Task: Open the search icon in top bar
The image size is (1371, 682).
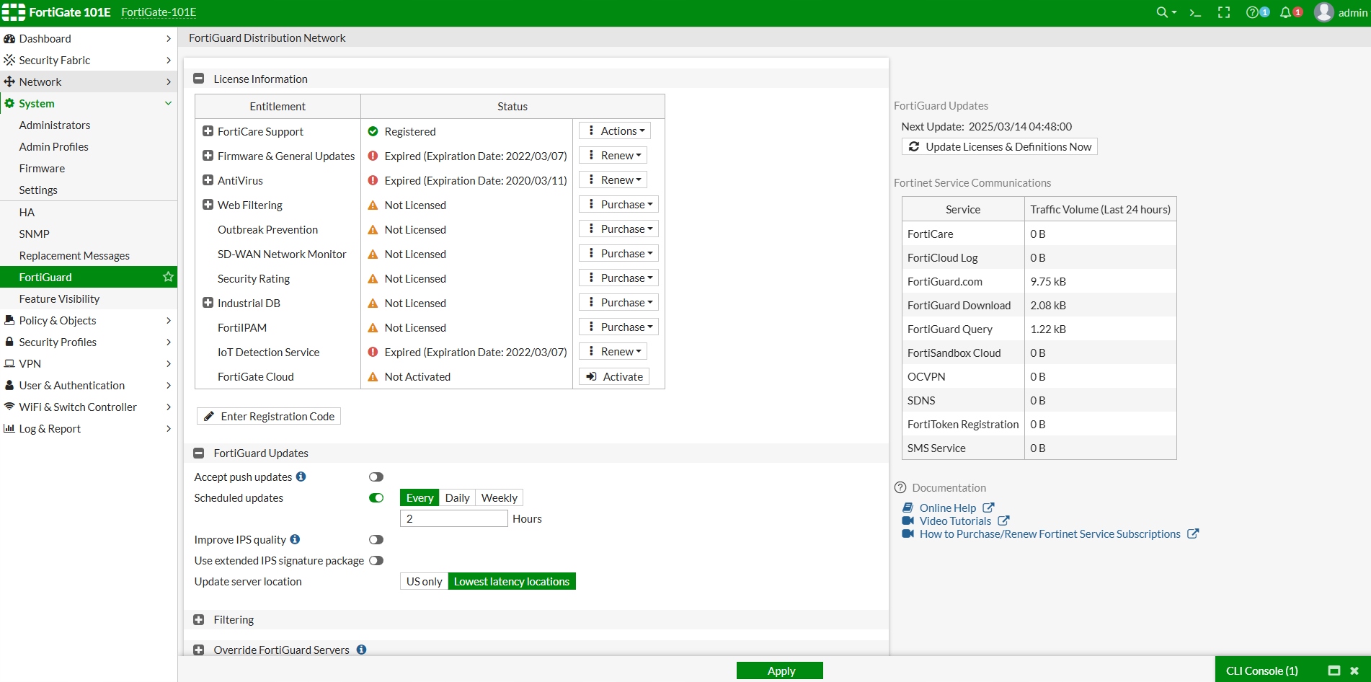Action: pyautogui.click(x=1166, y=12)
